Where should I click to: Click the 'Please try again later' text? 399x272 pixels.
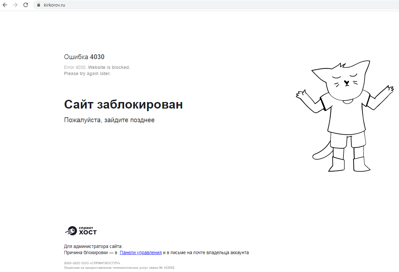[87, 73]
